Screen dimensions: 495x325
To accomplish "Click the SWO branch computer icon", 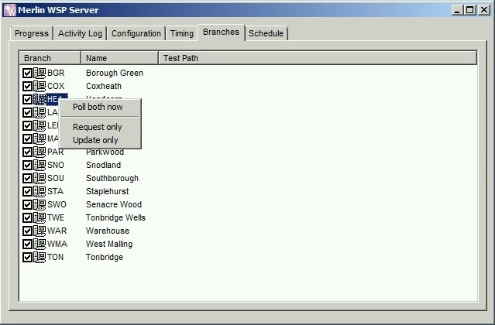I will coord(40,204).
